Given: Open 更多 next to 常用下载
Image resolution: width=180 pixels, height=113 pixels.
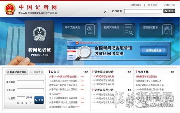Looking at the screenshot, I should (172, 72).
